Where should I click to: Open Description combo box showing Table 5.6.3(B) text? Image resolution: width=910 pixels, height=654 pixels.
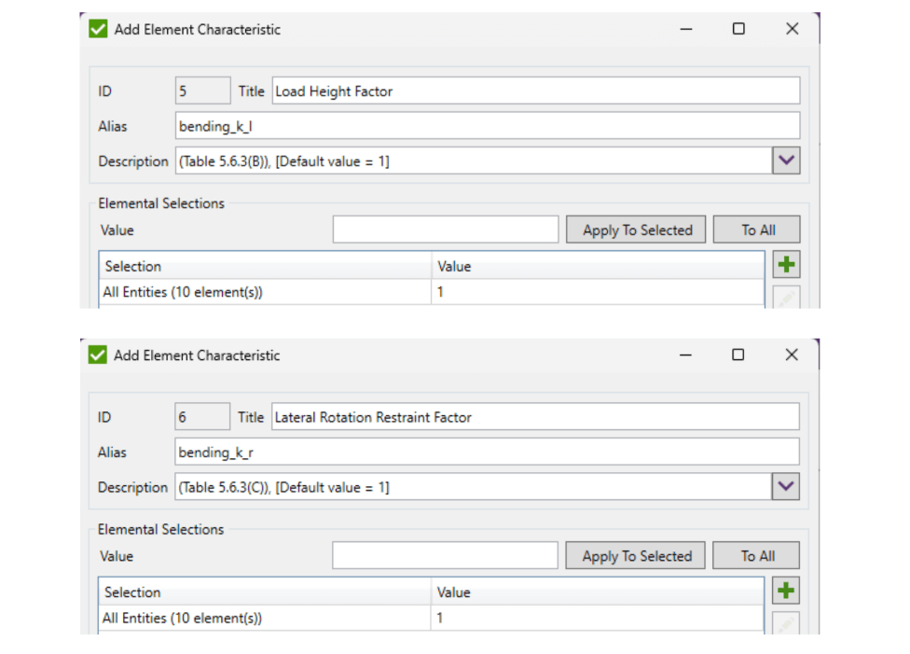point(474,160)
